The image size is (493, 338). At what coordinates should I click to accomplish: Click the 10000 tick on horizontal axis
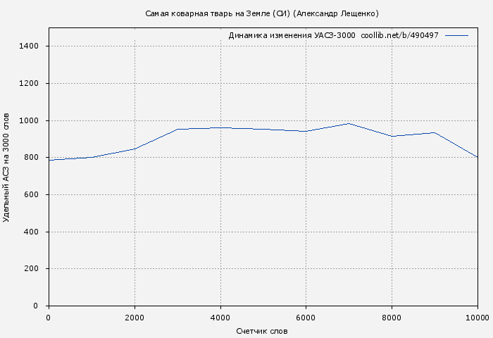(x=478, y=318)
